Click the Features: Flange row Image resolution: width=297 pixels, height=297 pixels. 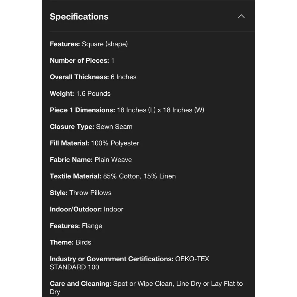[76, 226]
